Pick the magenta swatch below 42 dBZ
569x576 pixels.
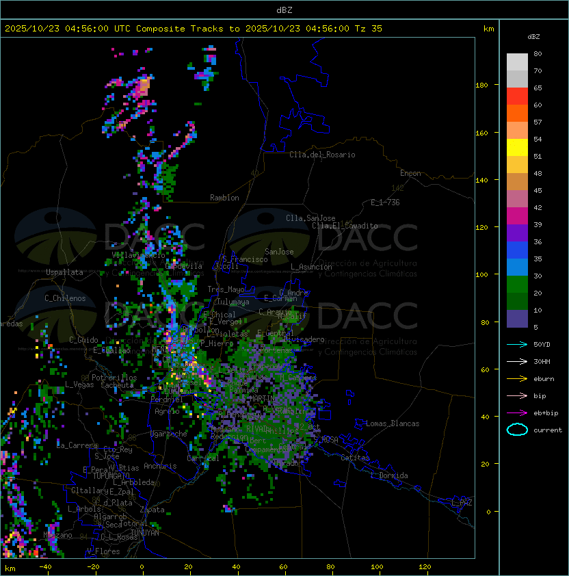[517, 216]
